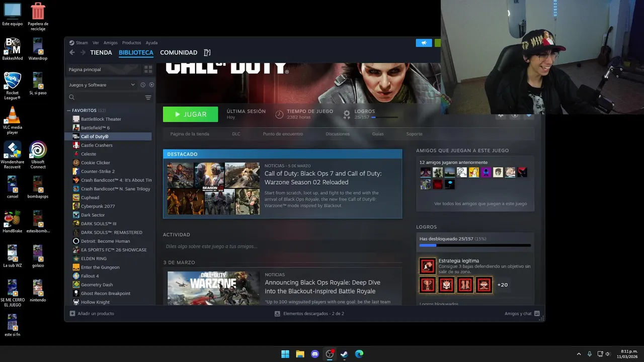Screen dimensions: 644x362
Task: Open File Explorer from the taskbar
Action: click(300, 354)
